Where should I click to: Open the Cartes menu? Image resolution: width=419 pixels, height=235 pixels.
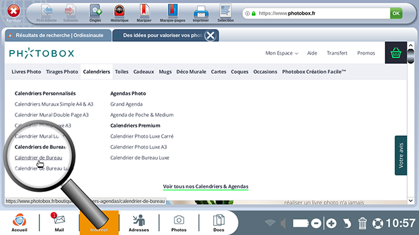coord(219,71)
